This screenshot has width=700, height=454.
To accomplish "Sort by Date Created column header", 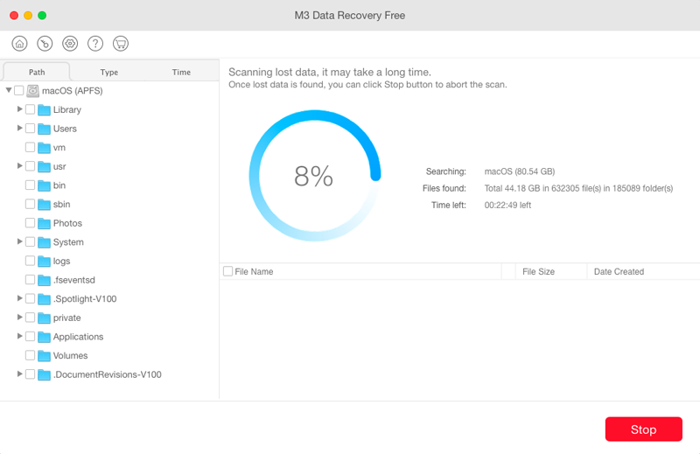I will (619, 272).
